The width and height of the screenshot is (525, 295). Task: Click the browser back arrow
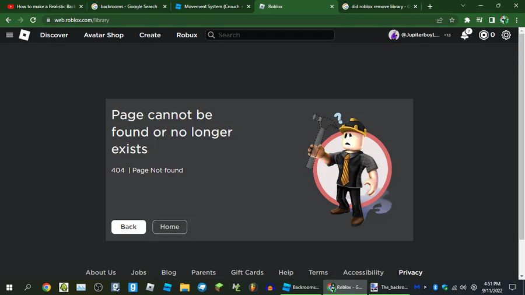(8, 20)
